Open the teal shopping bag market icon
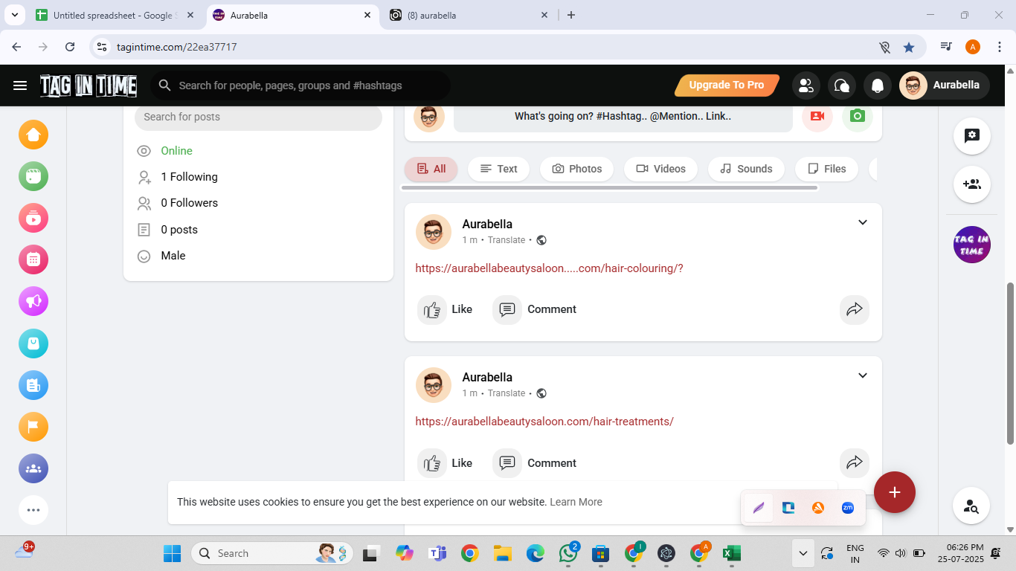 coord(33,343)
